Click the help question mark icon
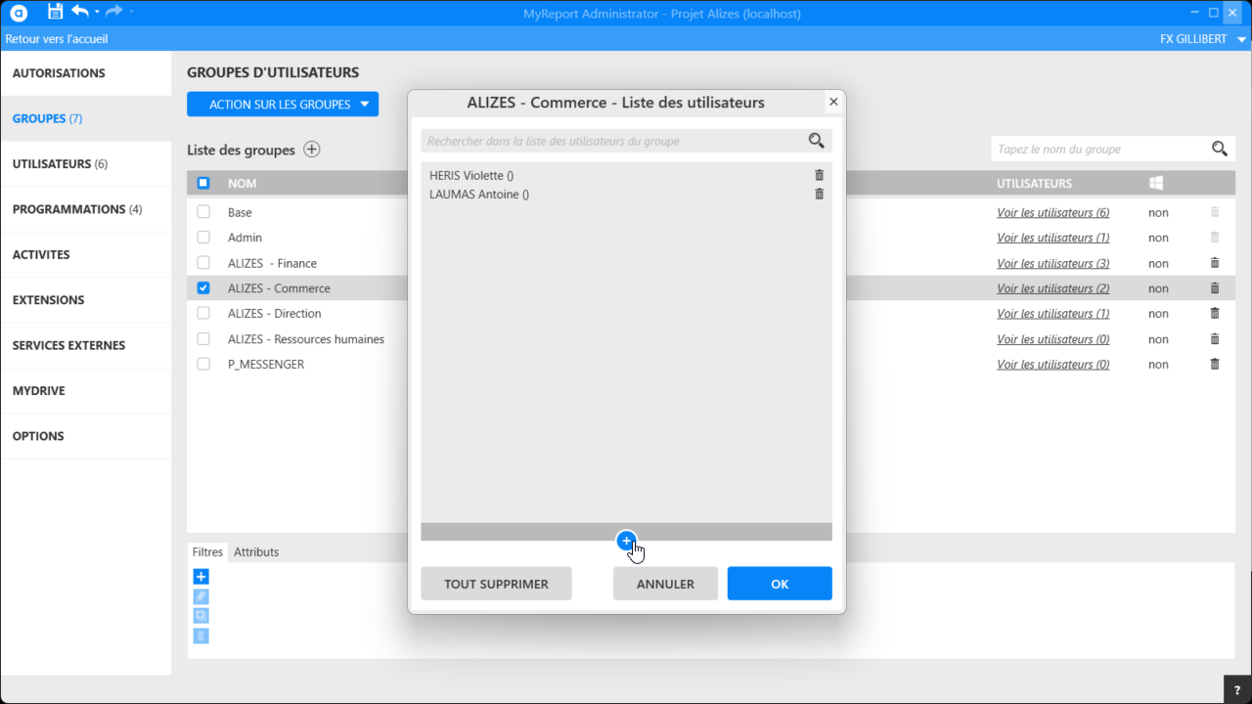Viewport: 1252px width, 704px height. click(1237, 690)
